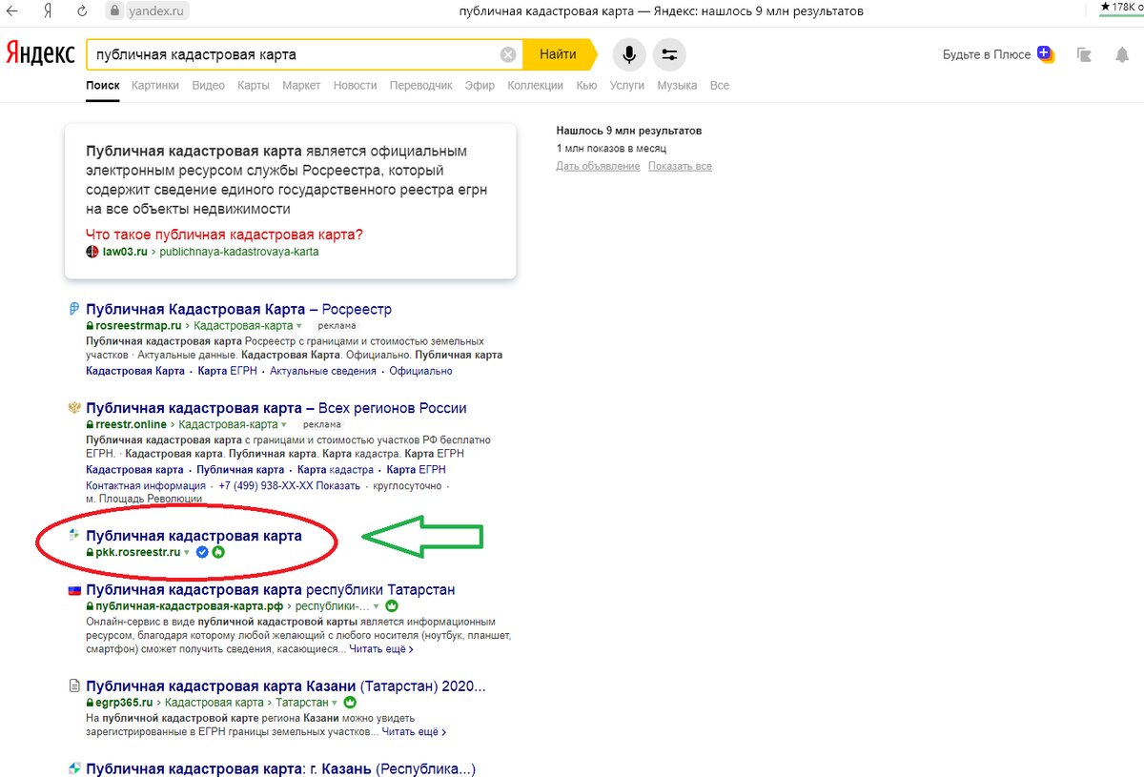1144x777 pixels.
Task: Click the rreestr.online eagle favicon
Action: tap(73, 407)
